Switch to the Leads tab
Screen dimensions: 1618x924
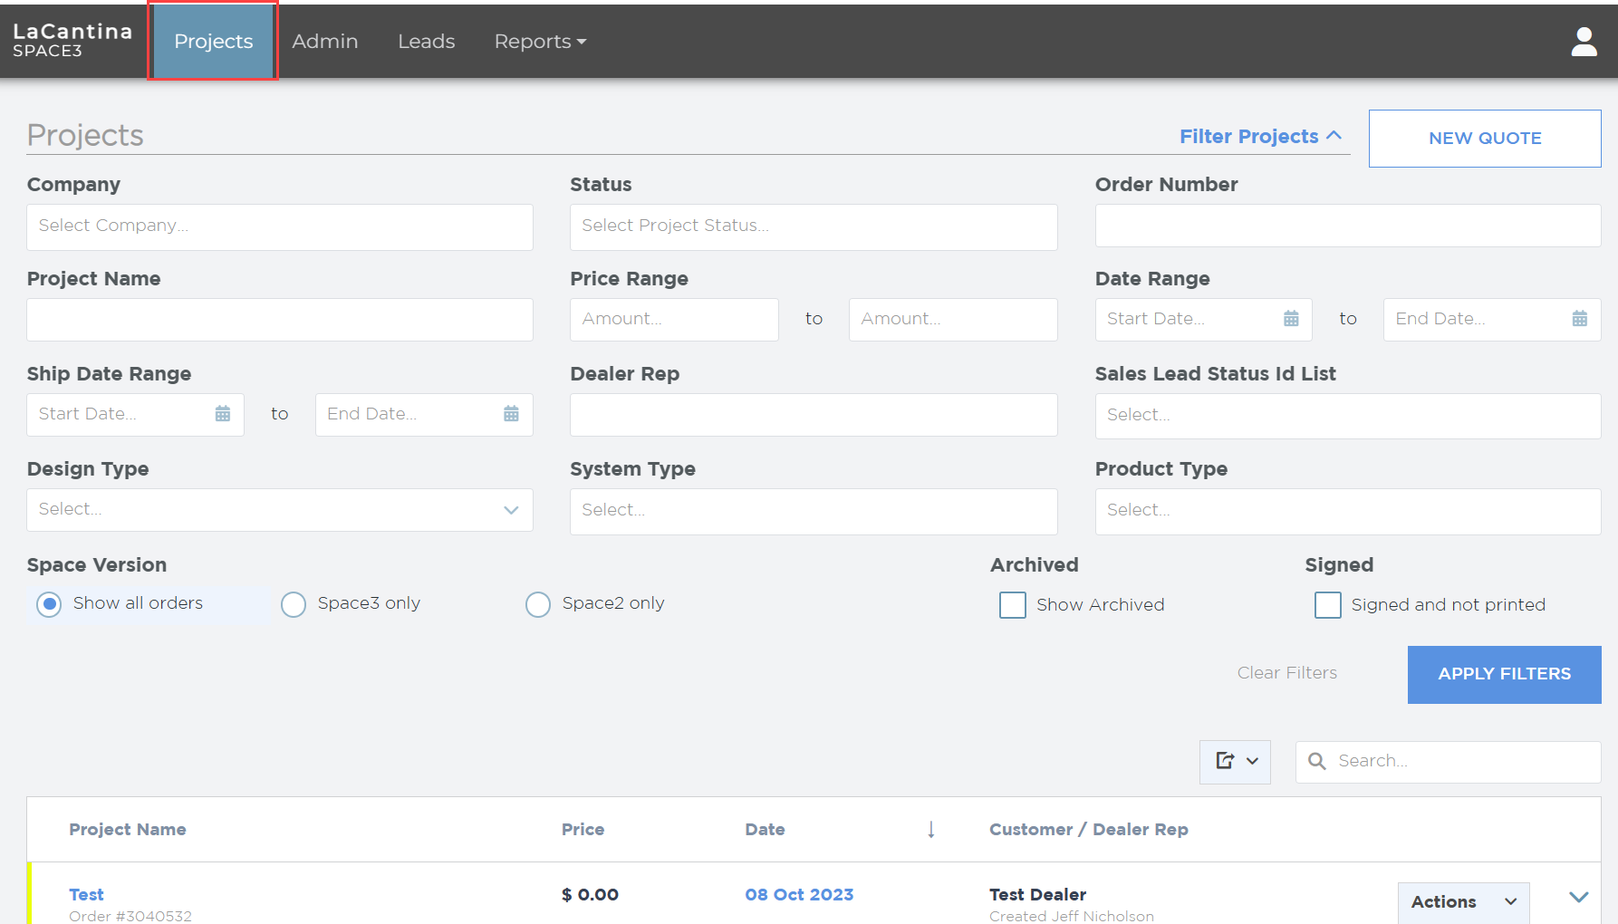tap(427, 42)
